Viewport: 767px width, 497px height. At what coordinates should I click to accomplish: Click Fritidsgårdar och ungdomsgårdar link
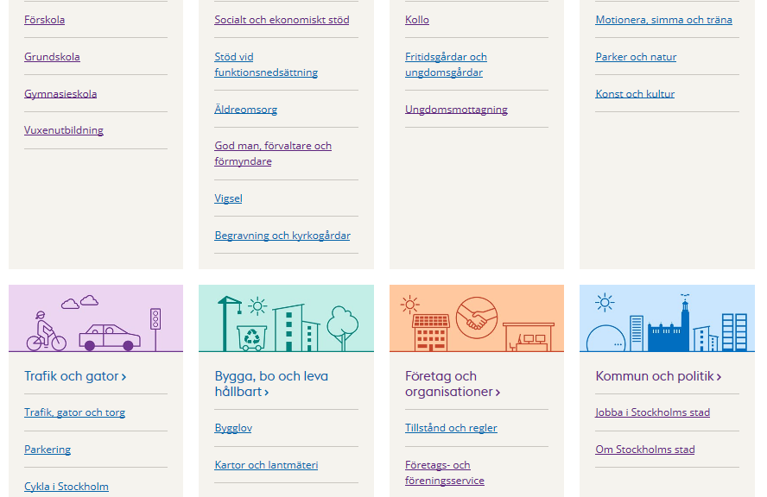point(446,65)
